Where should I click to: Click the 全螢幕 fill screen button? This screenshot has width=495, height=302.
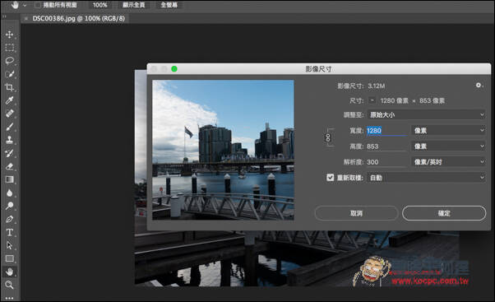[x=169, y=5]
